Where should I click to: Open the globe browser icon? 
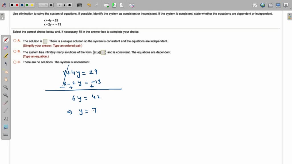(263, 5)
